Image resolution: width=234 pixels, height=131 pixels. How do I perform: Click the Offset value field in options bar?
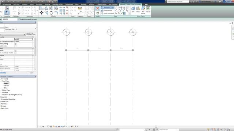click(10, 19)
